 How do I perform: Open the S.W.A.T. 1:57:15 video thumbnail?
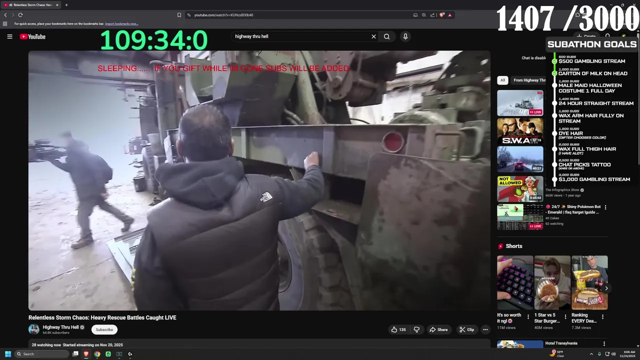coord(520,131)
